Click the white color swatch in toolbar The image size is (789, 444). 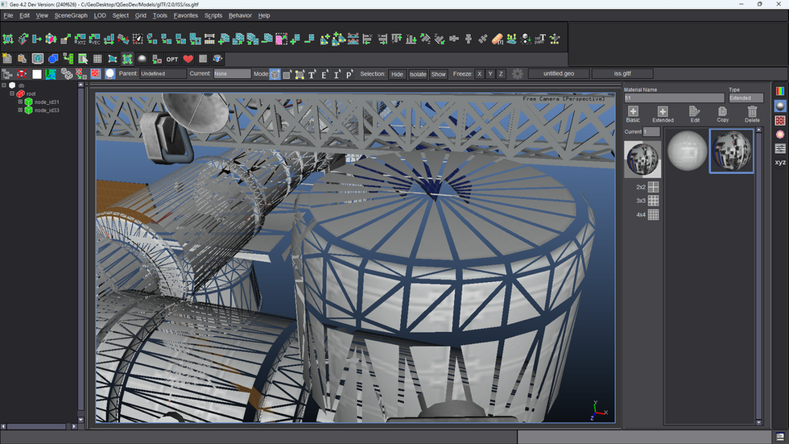click(37, 74)
